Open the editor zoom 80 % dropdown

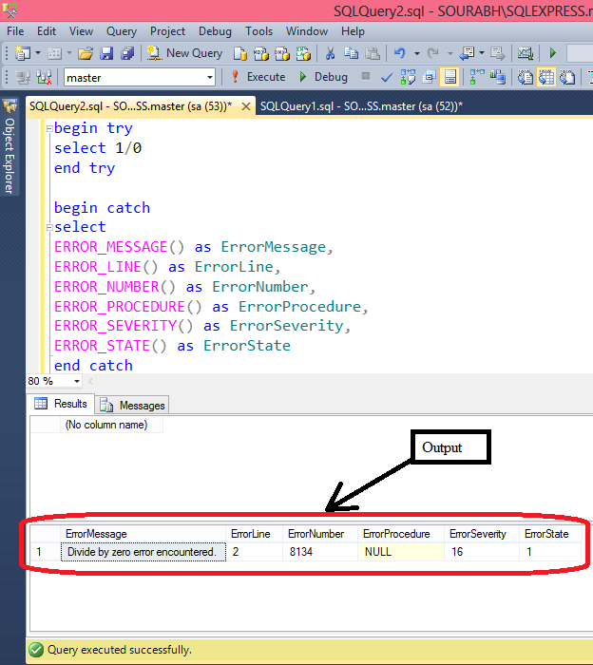click(x=75, y=381)
